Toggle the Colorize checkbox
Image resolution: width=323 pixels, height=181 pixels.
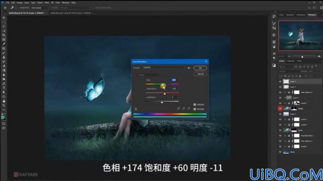pos(195,105)
